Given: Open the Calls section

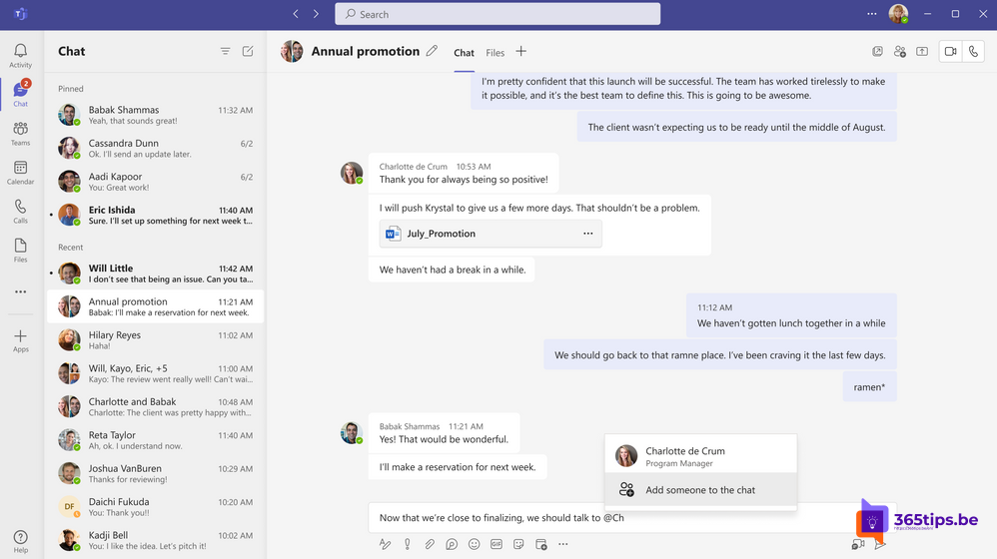Looking at the screenshot, I should (x=20, y=211).
